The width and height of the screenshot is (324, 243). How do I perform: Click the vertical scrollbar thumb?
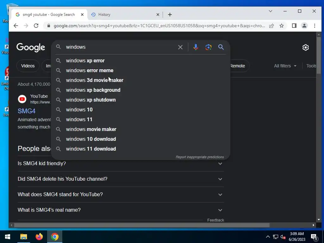click(319, 55)
